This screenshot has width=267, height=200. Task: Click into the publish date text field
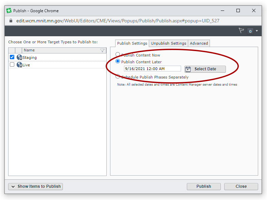click(152, 69)
